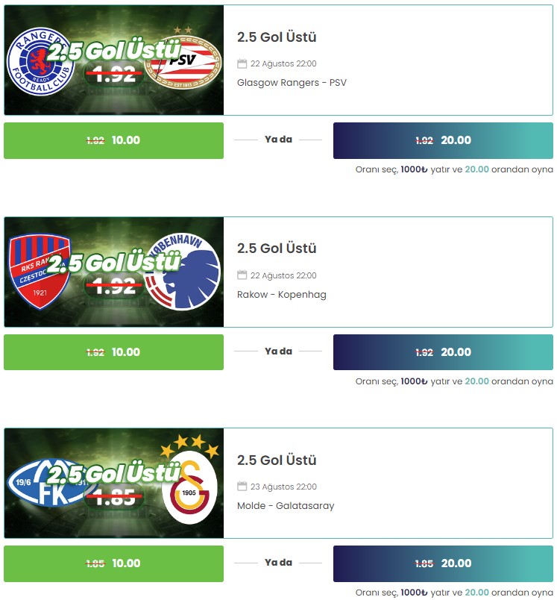Select 10.00 odds for Glasgow Rangers - PSV

113,140
